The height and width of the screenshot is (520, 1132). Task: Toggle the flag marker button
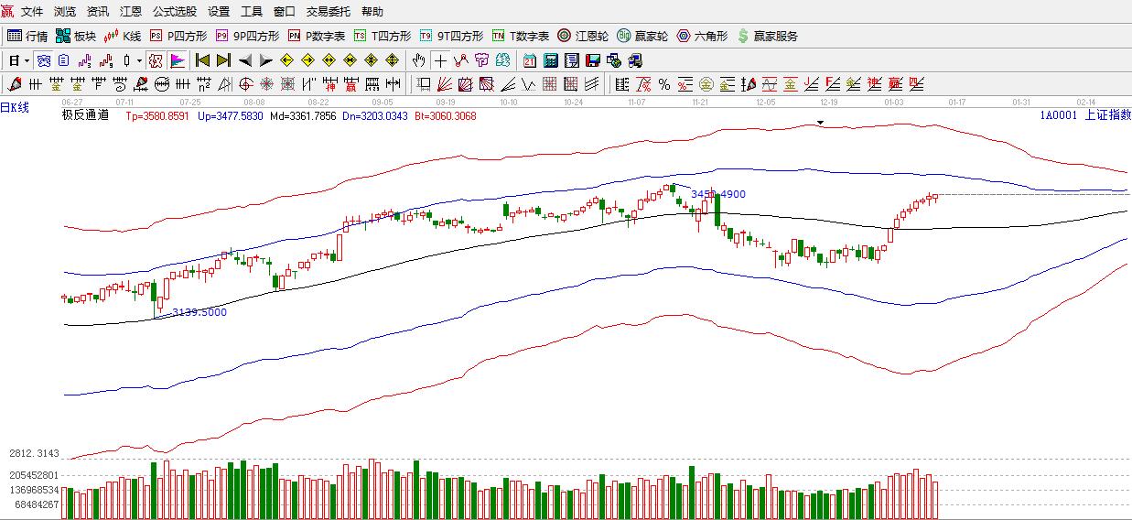point(178,61)
